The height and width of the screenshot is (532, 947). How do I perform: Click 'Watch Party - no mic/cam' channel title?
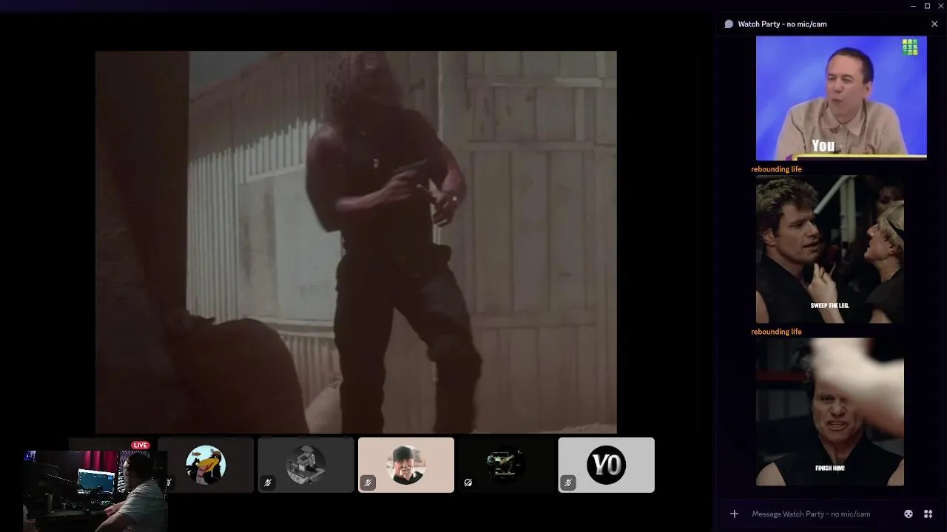tap(782, 24)
